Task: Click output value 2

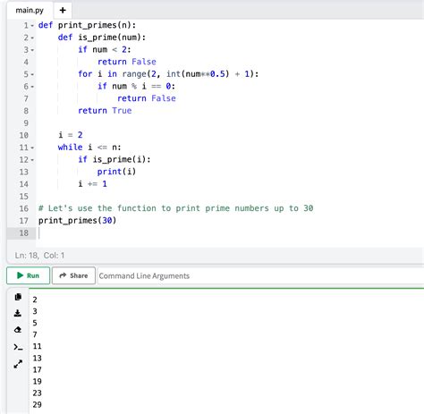Action: coord(35,300)
